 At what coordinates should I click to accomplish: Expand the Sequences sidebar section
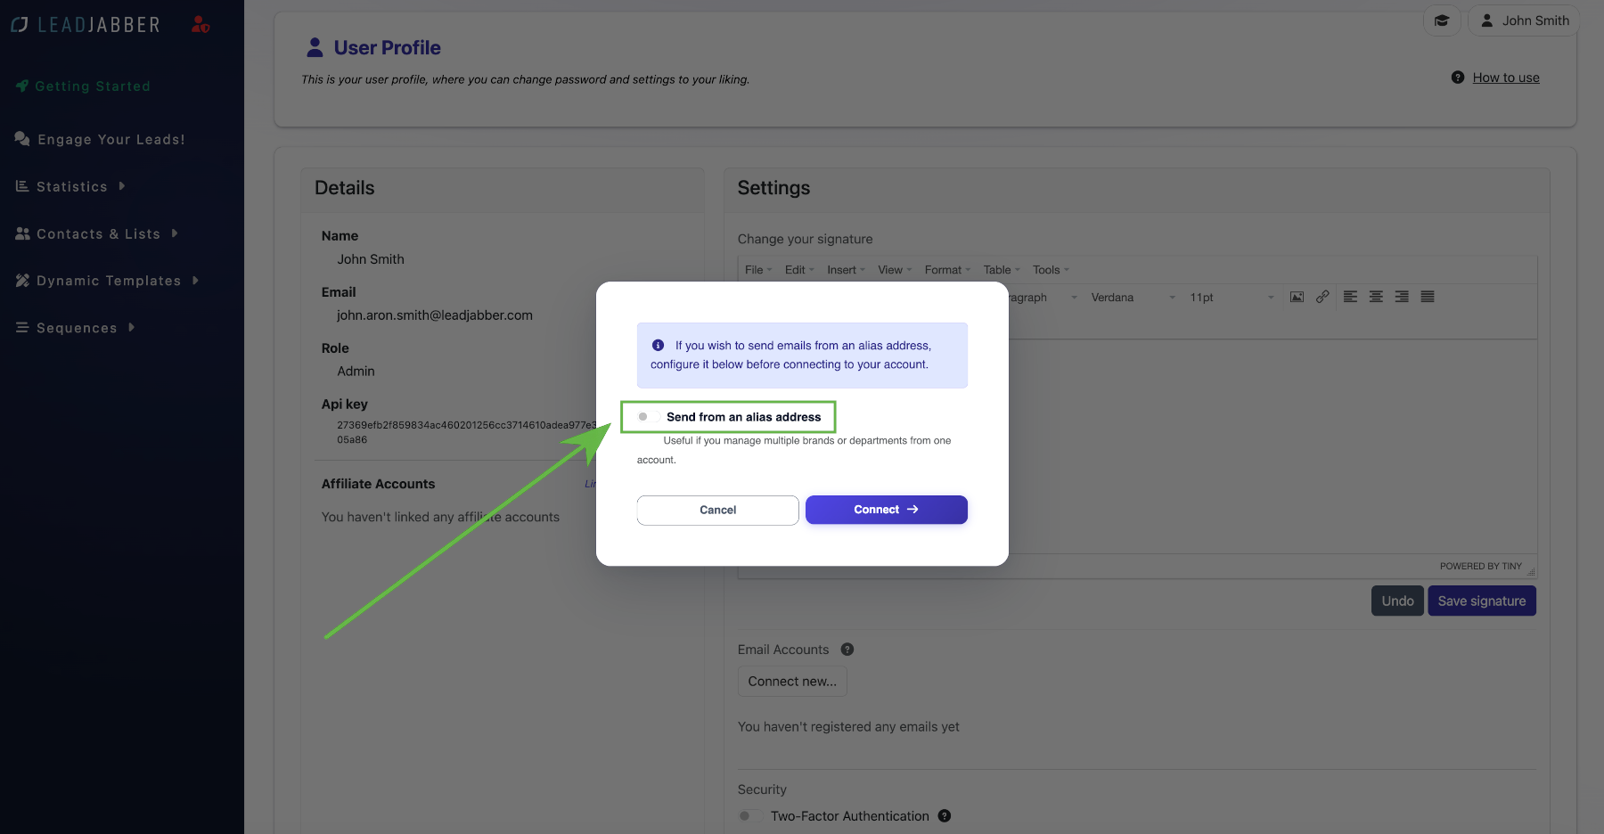[76, 328]
